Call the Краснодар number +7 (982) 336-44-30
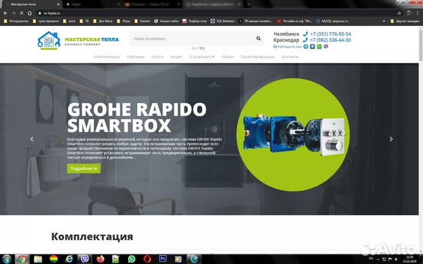This screenshot has height=264, width=423. (x=330, y=40)
